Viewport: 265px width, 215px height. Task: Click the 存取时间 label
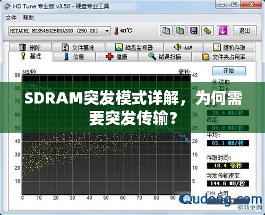[x=219, y=158]
